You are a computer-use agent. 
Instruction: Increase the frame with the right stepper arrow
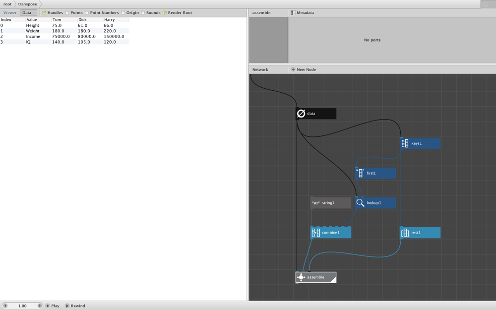(x=40, y=306)
